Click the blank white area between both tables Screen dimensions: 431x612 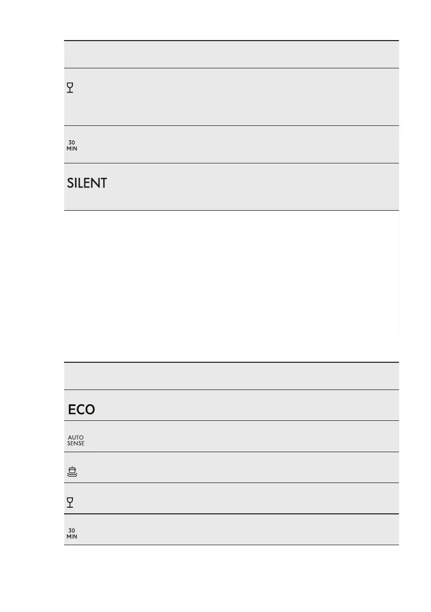(x=231, y=285)
